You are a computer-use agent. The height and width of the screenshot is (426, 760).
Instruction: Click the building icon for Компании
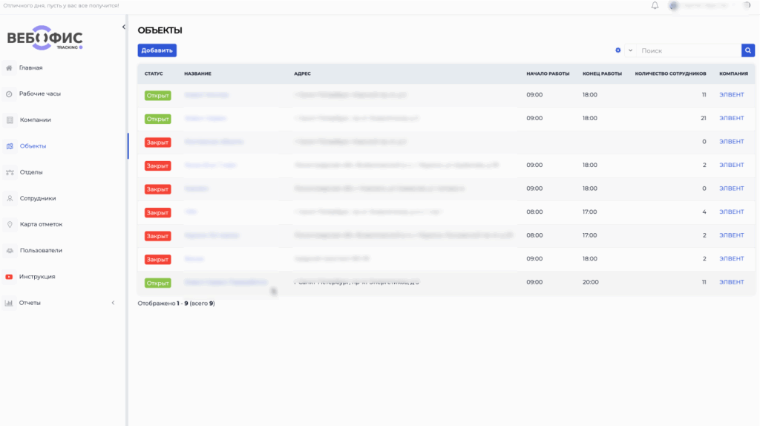click(9, 120)
